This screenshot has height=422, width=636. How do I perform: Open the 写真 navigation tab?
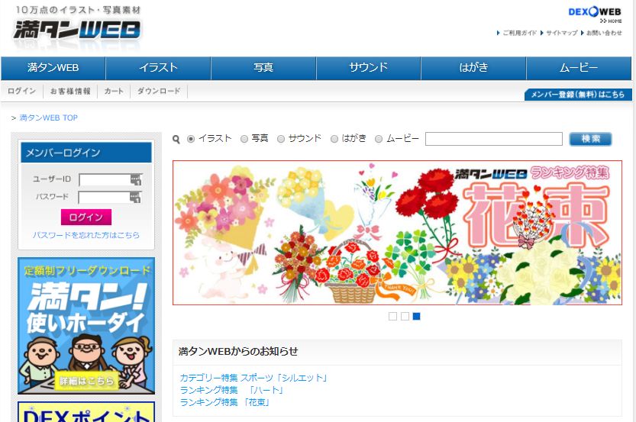coord(263,68)
